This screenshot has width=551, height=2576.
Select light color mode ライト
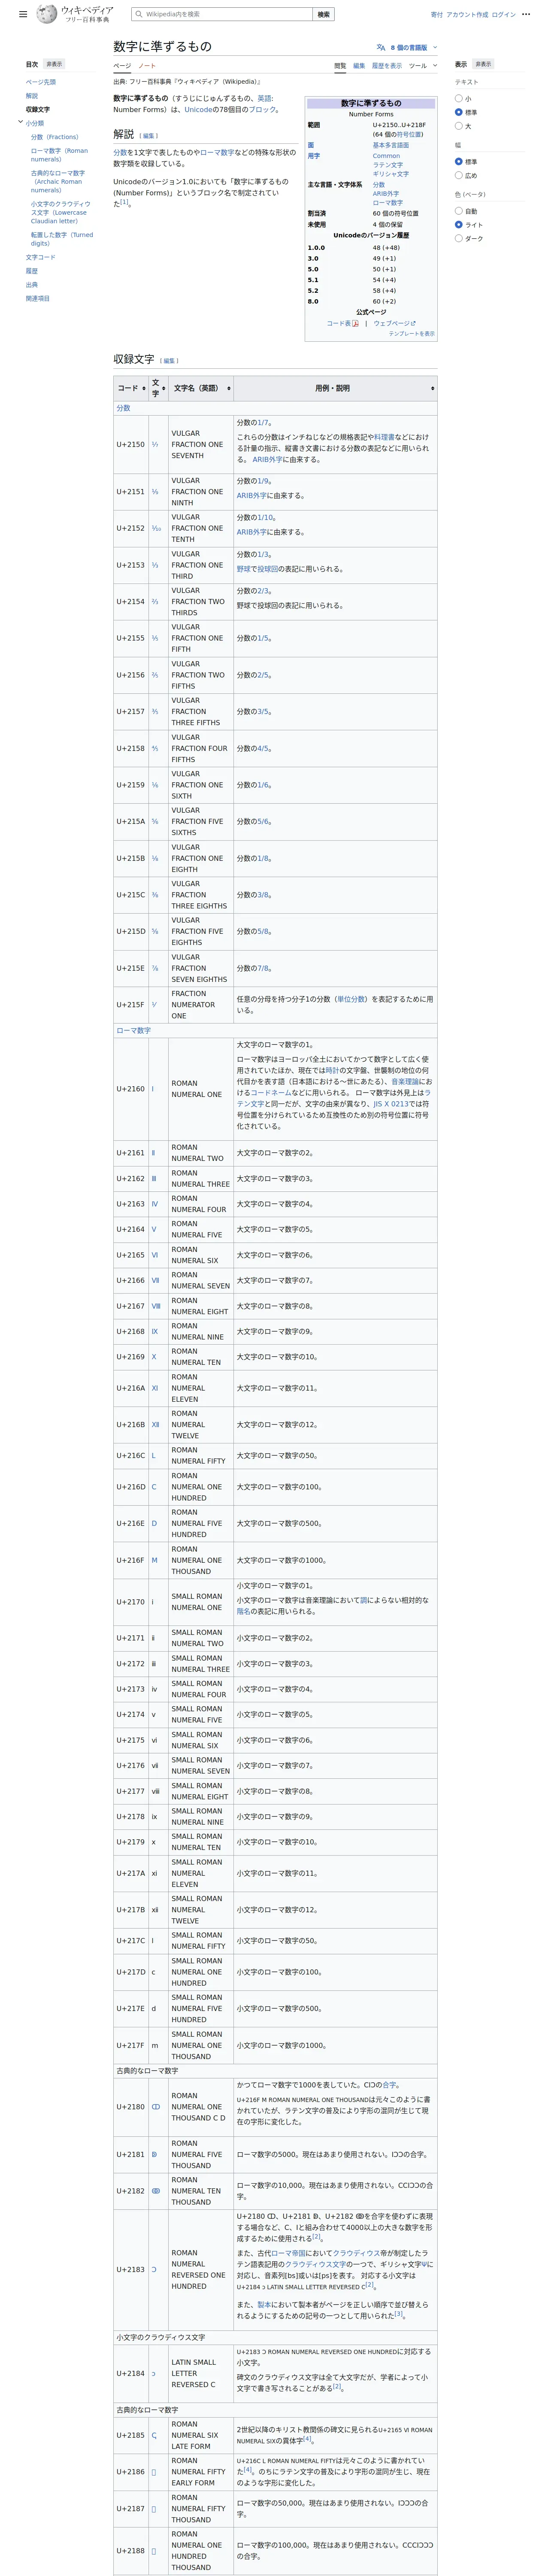tap(459, 225)
